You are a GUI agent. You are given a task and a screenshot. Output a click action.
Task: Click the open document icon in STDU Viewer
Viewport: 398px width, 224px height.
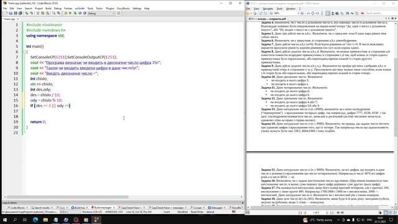pyautogui.click(x=248, y=13)
